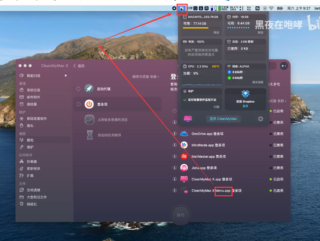Image resolution: width=320 pixels, height=241 pixels.
Task: Show info for MailMaster.app 登录项
Action: click(175, 156)
